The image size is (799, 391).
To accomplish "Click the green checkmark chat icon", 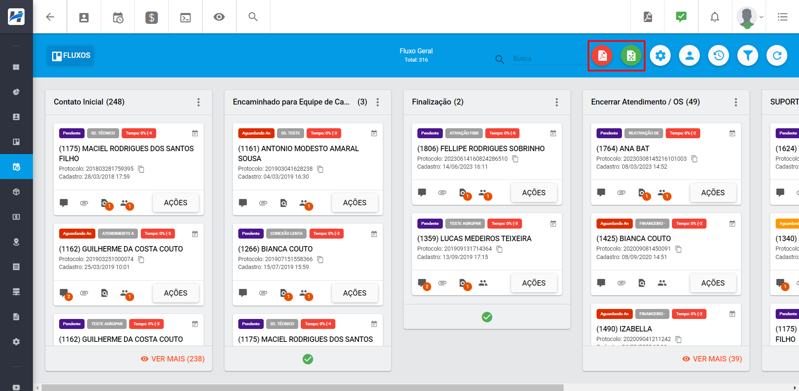I will click(x=681, y=17).
